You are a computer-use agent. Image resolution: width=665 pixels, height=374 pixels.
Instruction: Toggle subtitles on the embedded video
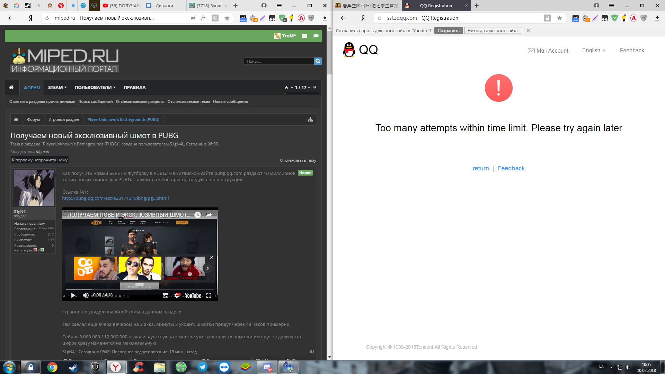(x=166, y=295)
